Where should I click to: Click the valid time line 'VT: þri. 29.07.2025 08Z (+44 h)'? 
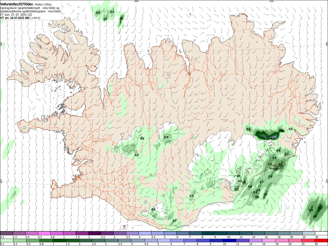tap(20, 18)
